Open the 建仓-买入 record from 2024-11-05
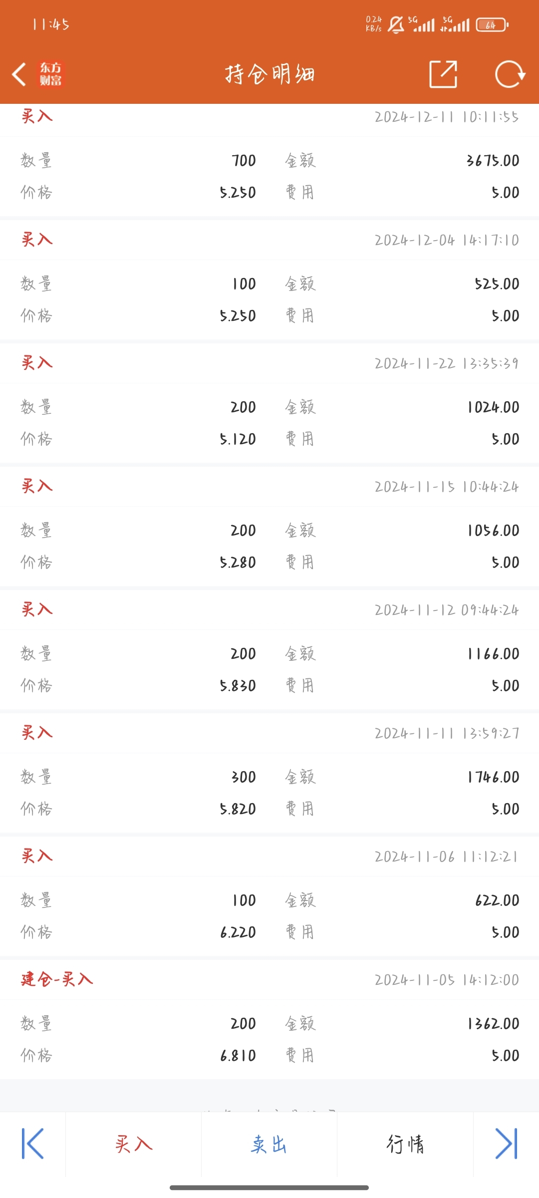The width and height of the screenshot is (539, 1198). coord(269,1019)
